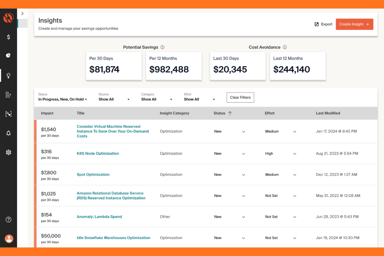The height and width of the screenshot is (256, 384).
Task: Open the allocation bars icon in the sidebar
Action: click(x=9, y=95)
